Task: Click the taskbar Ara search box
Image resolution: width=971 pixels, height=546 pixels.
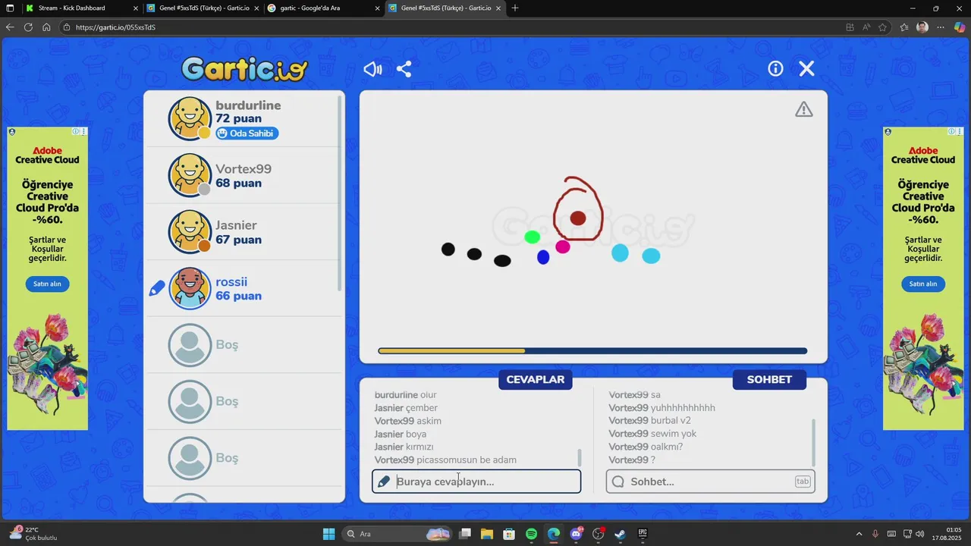Action: coord(397,534)
